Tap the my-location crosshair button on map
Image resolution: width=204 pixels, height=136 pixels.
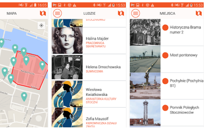pyautogui.click(x=41, y=25)
